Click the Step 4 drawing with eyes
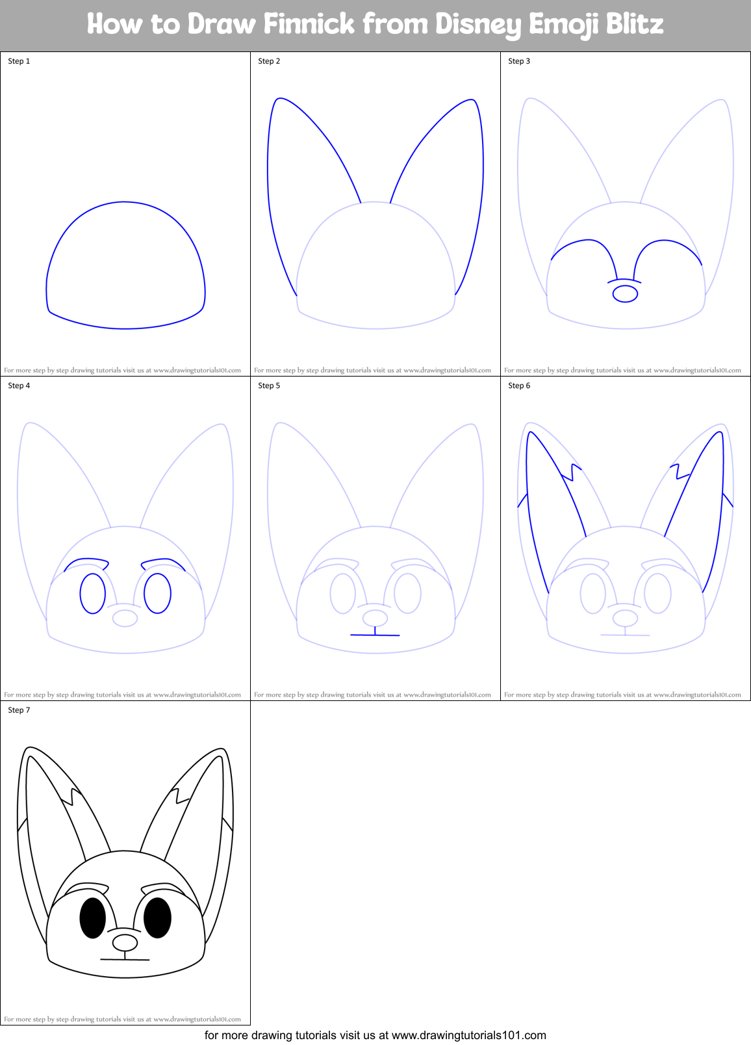The width and height of the screenshot is (751, 1045). point(125,538)
